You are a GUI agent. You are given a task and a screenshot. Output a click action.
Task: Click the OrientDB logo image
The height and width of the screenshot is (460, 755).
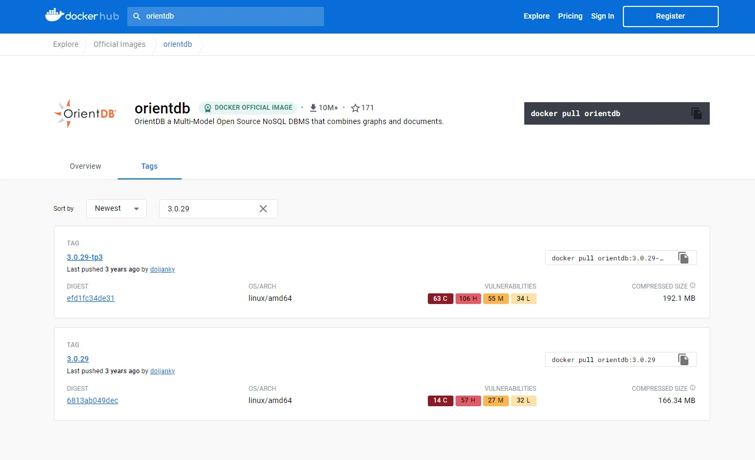[85, 113]
